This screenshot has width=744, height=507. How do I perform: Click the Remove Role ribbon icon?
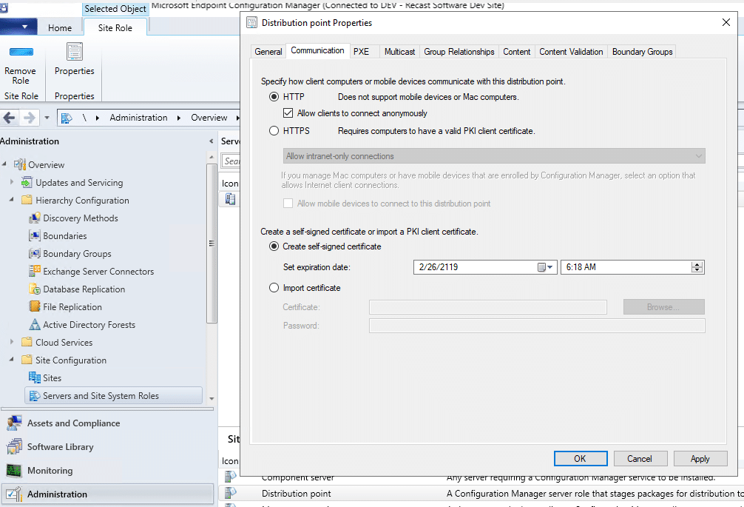(x=21, y=53)
